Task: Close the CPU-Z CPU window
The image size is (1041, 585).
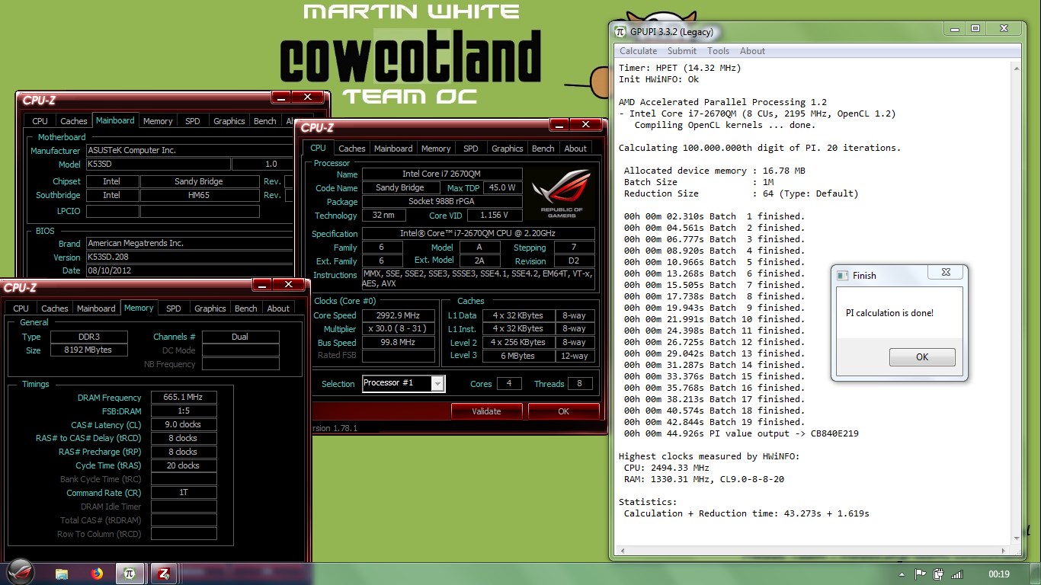Action: pos(586,124)
